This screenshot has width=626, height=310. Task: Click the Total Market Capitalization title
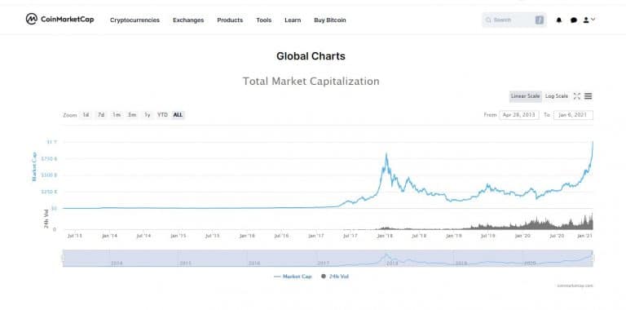(x=311, y=81)
